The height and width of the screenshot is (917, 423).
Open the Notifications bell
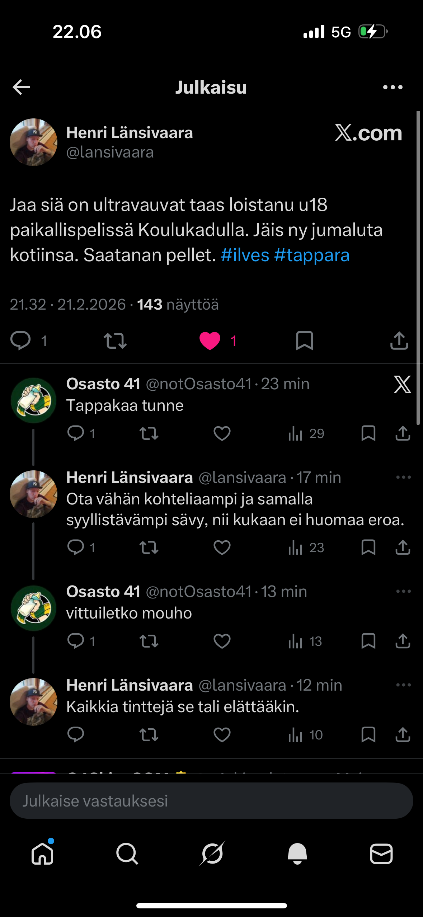297,853
